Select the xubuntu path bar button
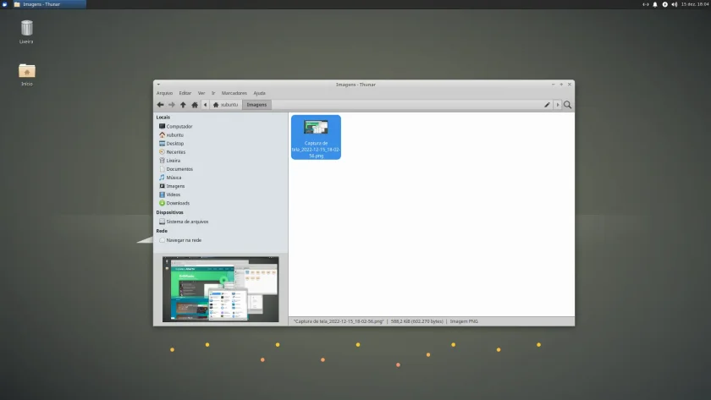Image resolution: width=711 pixels, height=400 pixels. pyautogui.click(x=225, y=105)
